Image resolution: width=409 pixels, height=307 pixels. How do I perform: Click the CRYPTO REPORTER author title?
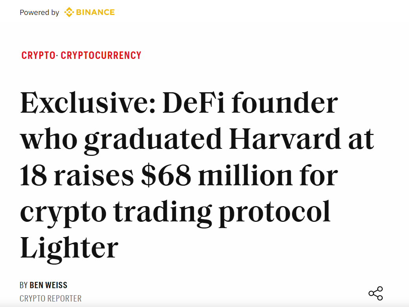click(50, 298)
